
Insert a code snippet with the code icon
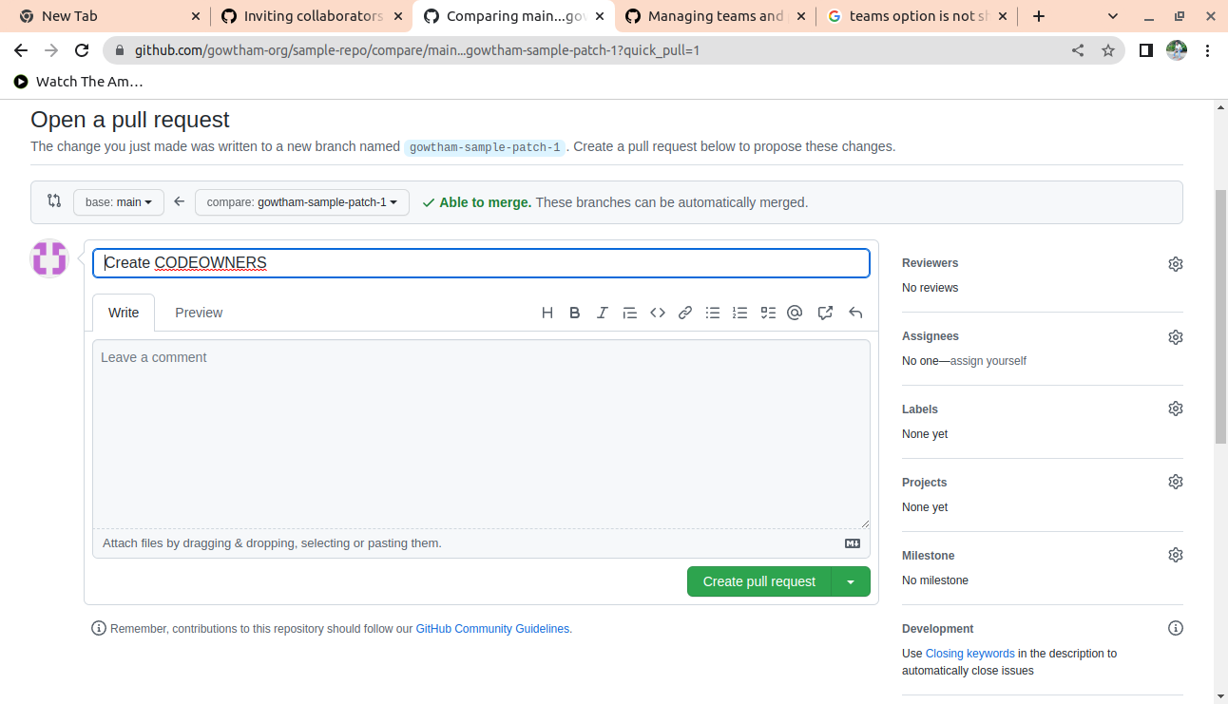(x=657, y=313)
